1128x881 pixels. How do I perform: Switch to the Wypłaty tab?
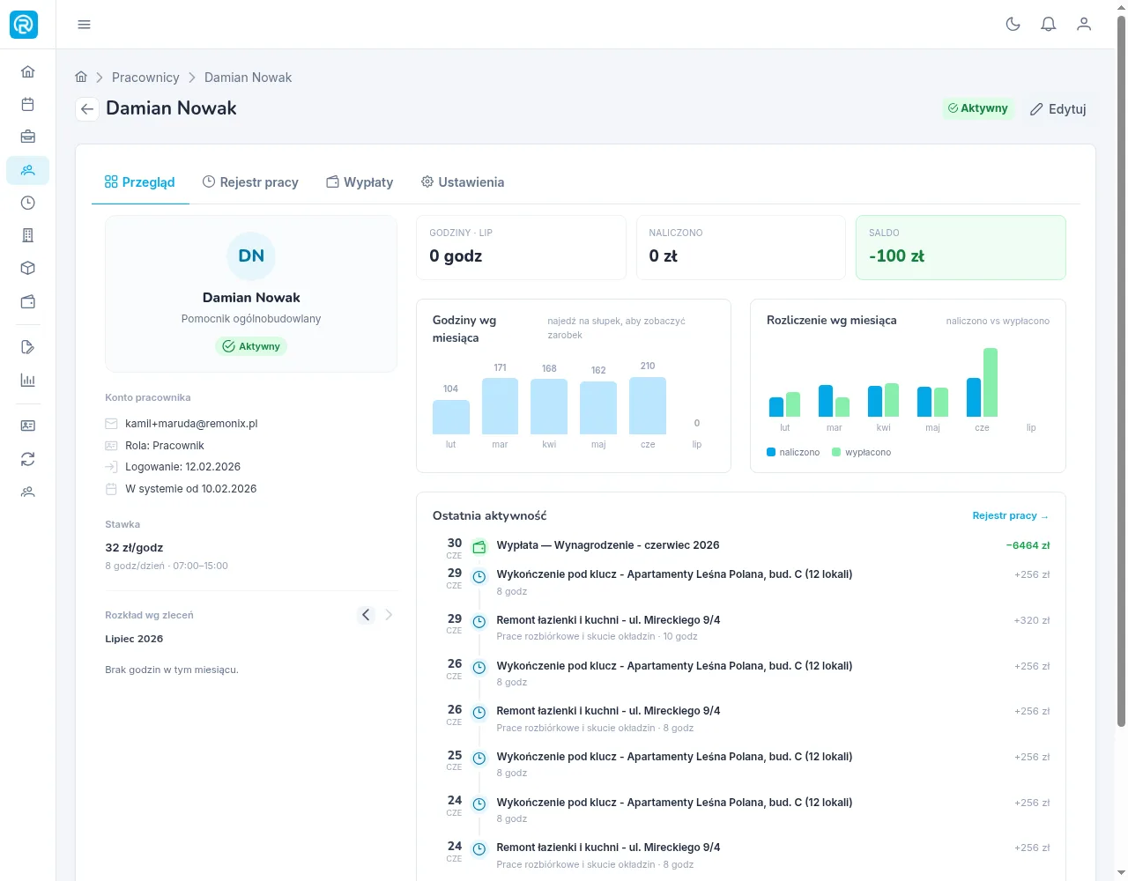[x=360, y=182]
